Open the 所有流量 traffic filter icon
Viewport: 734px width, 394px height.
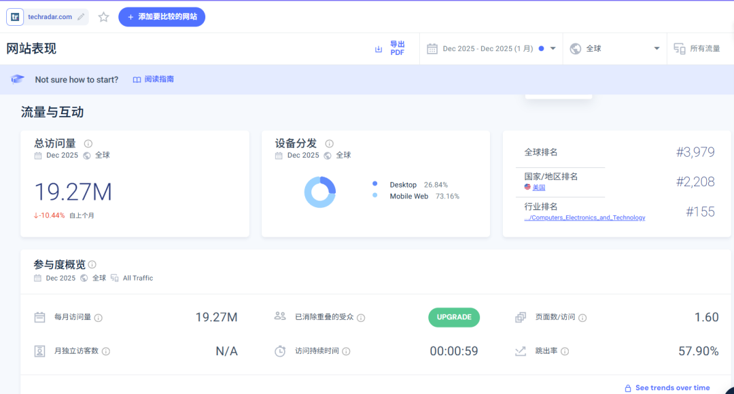click(679, 48)
